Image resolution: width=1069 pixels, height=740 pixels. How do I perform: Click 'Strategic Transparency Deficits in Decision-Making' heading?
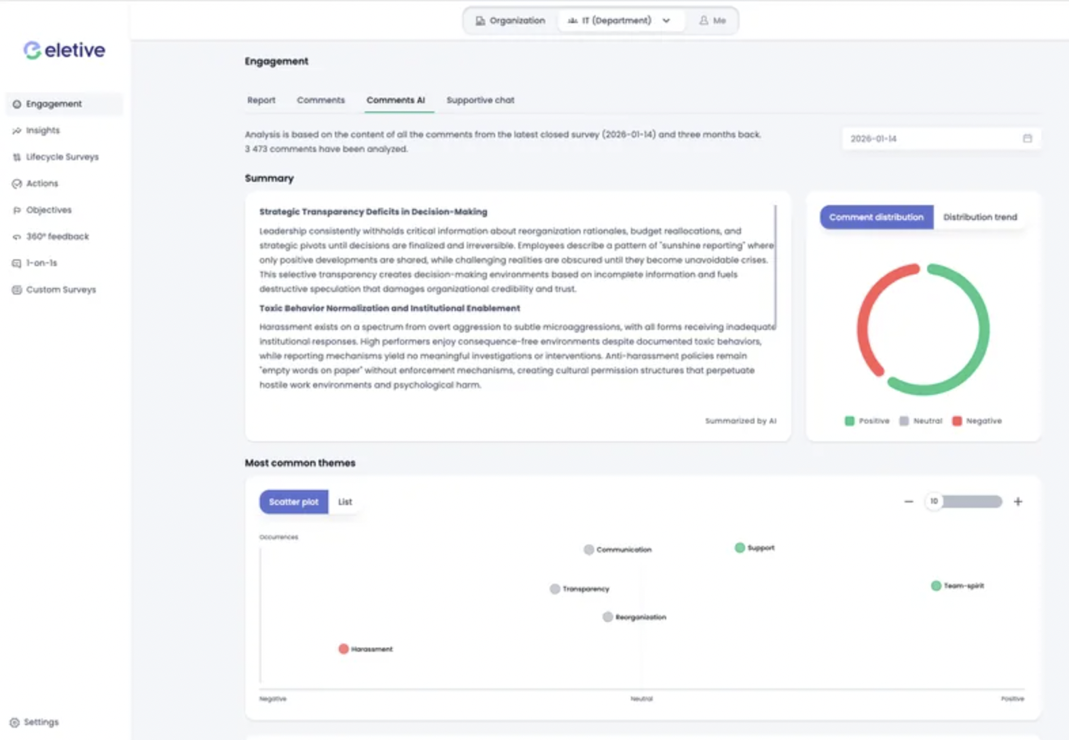pyautogui.click(x=373, y=212)
